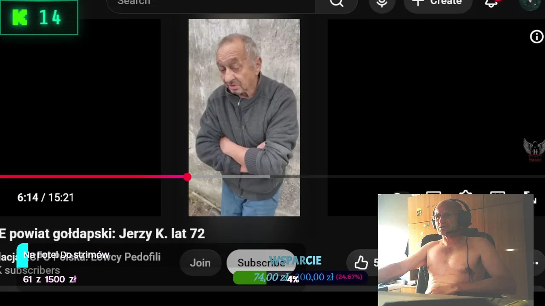This screenshot has width=545, height=306.
Task: Click the "Na Fotel Do strimów" goal label
Action: point(66,255)
